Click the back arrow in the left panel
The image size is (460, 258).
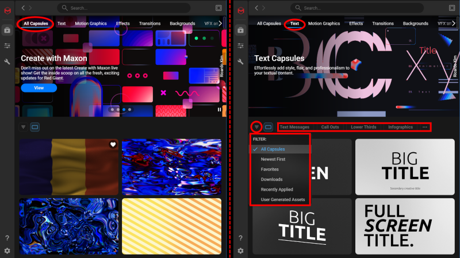(23, 8)
